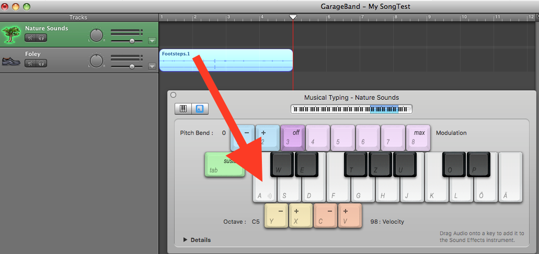Solo the Foley track with headphones button

pos(41,63)
